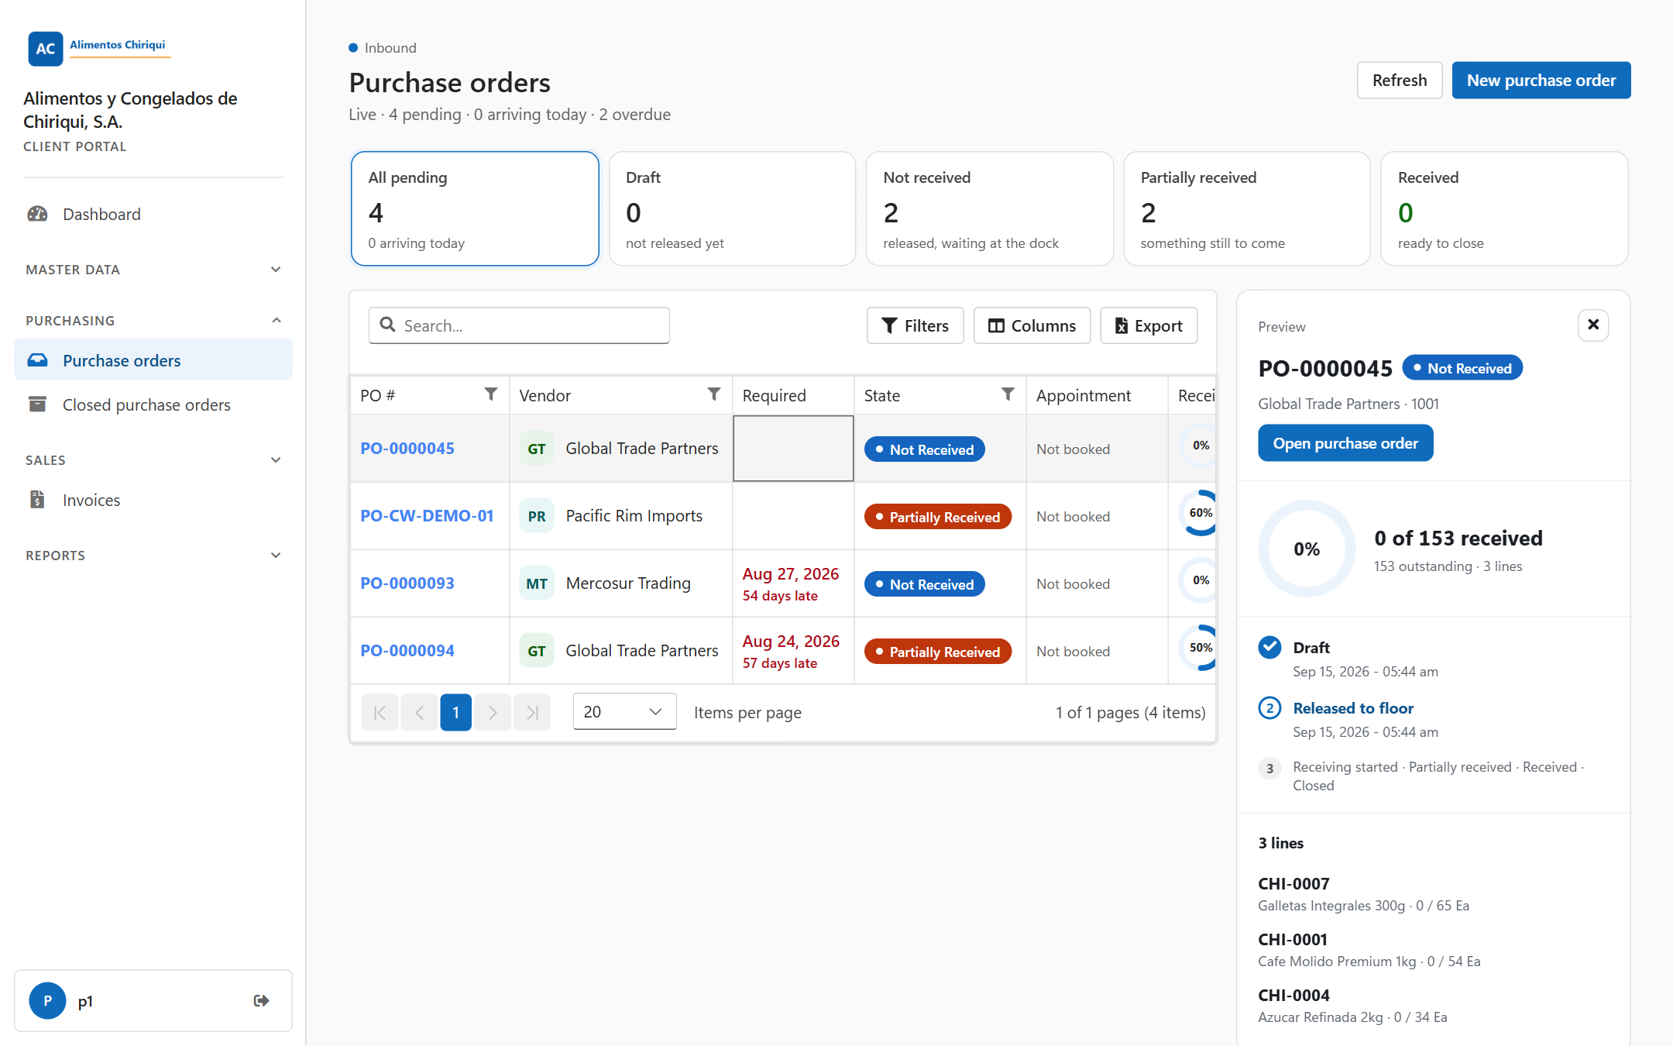Click Open purchase order in preview
The image size is (1673, 1046).
pos(1345,443)
